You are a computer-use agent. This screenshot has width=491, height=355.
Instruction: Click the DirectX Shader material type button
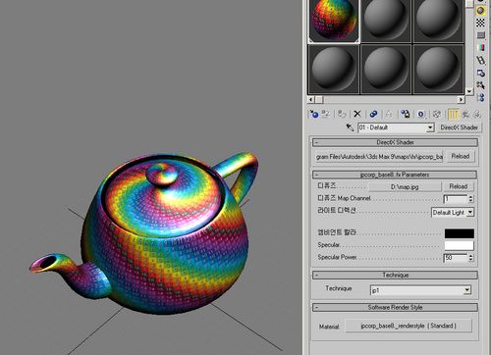[459, 127]
